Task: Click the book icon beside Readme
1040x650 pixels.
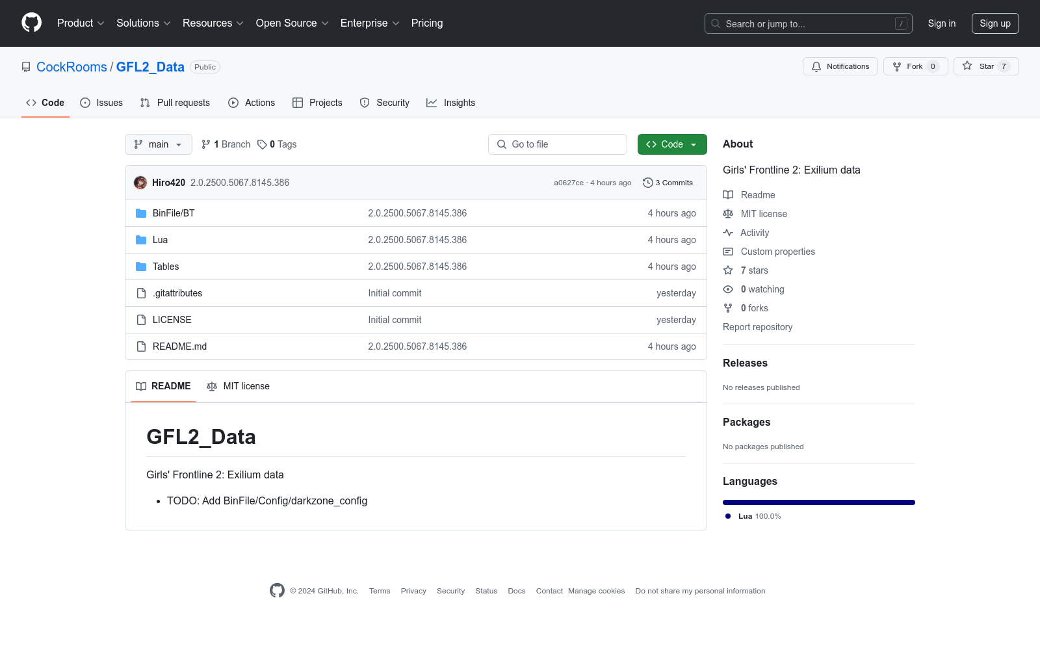Action: pos(728,195)
